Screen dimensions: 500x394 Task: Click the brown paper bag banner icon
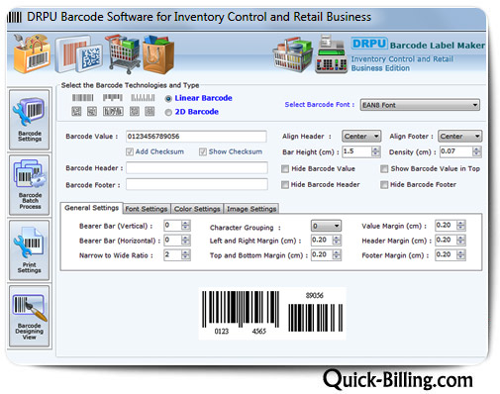tap(158, 54)
